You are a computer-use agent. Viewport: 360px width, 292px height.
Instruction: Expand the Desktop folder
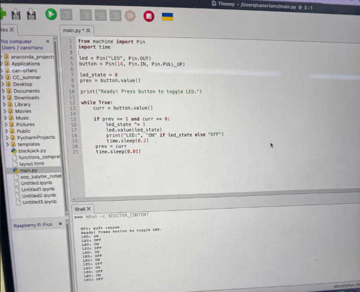pos(3,84)
